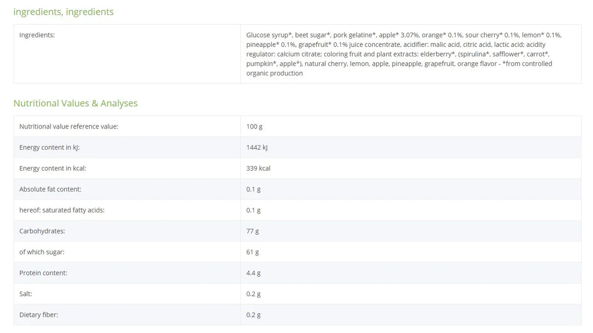Click 'hereof: saturated fatty acids:' label
The height and width of the screenshot is (333, 593).
62,210
